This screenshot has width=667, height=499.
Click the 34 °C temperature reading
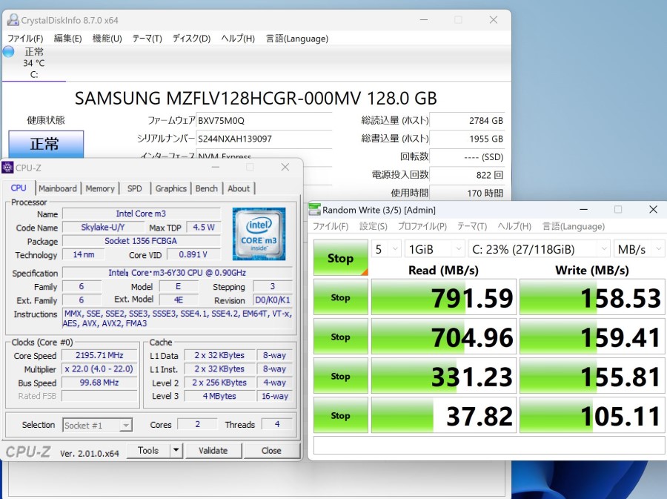click(33, 63)
